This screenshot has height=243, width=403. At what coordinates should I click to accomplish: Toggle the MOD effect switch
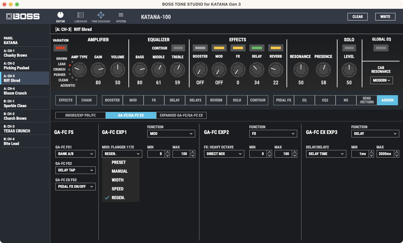point(219,48)
